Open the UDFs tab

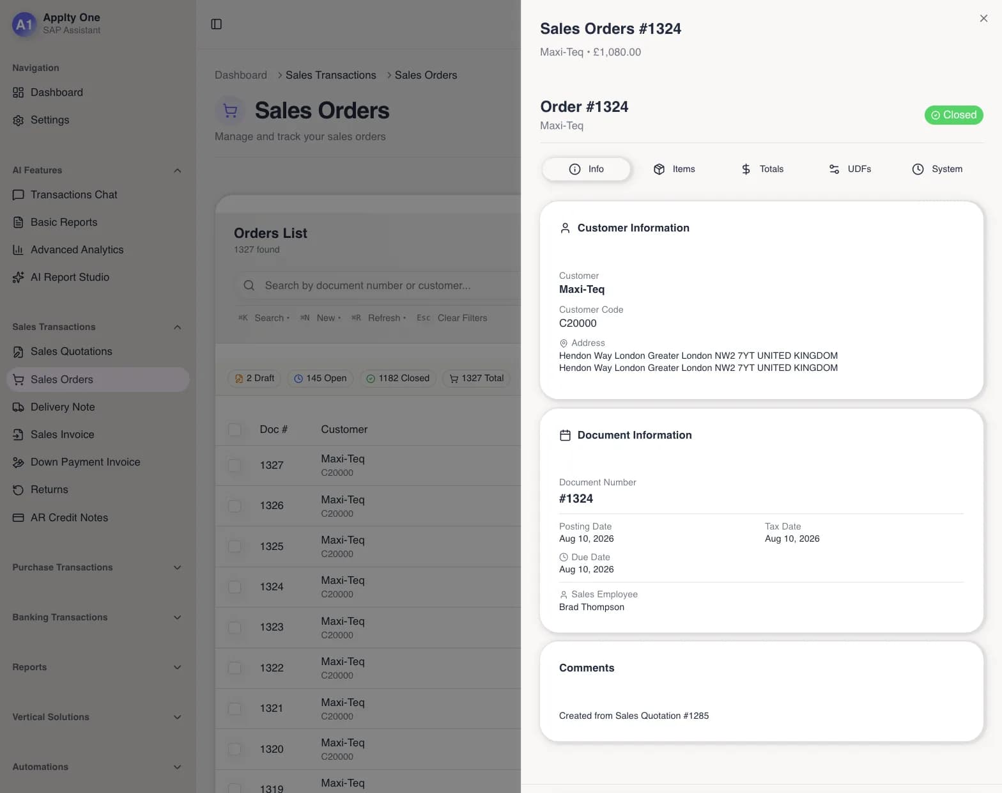[x=850, y=169]
